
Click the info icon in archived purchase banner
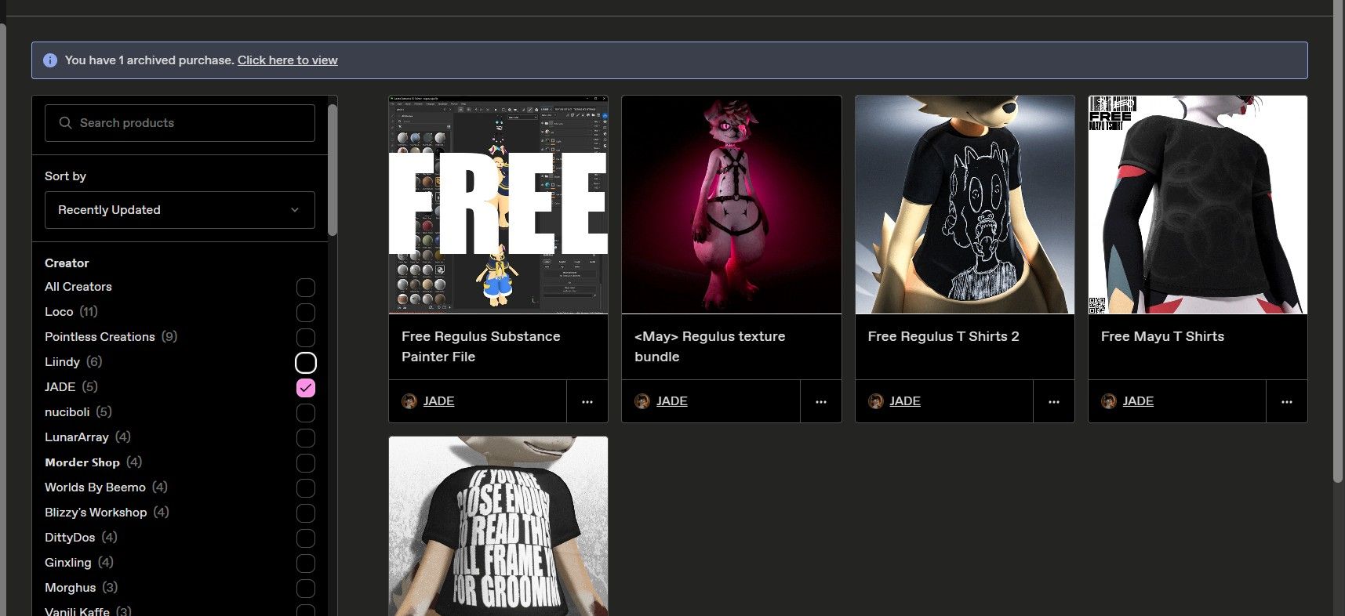click(x=50, y=60)
